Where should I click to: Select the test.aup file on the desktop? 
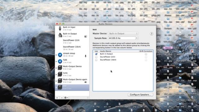click(192, 92)
